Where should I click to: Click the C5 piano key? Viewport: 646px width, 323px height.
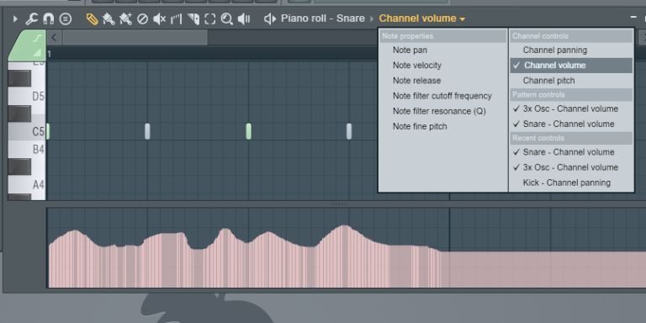[27, 132]
